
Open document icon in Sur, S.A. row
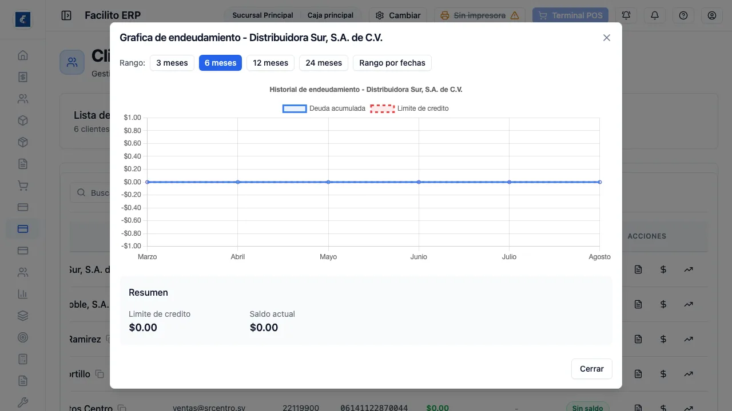pos(638,269)
